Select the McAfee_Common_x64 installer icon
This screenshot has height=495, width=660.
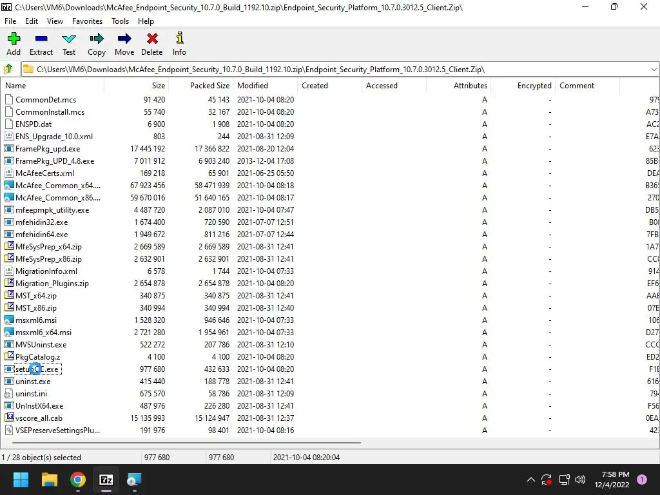pos(8,185)
